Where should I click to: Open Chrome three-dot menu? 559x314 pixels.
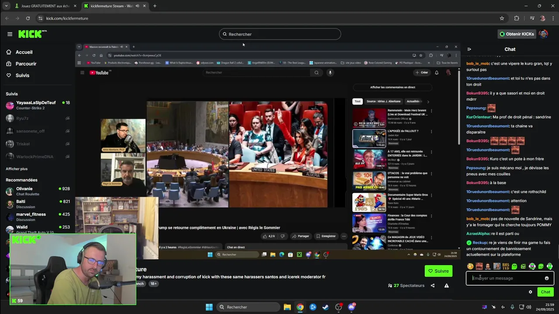click(552, 18)
